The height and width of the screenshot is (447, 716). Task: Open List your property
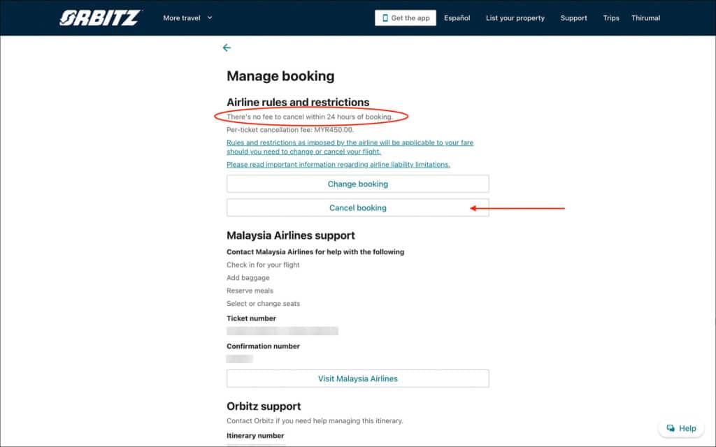515,17
